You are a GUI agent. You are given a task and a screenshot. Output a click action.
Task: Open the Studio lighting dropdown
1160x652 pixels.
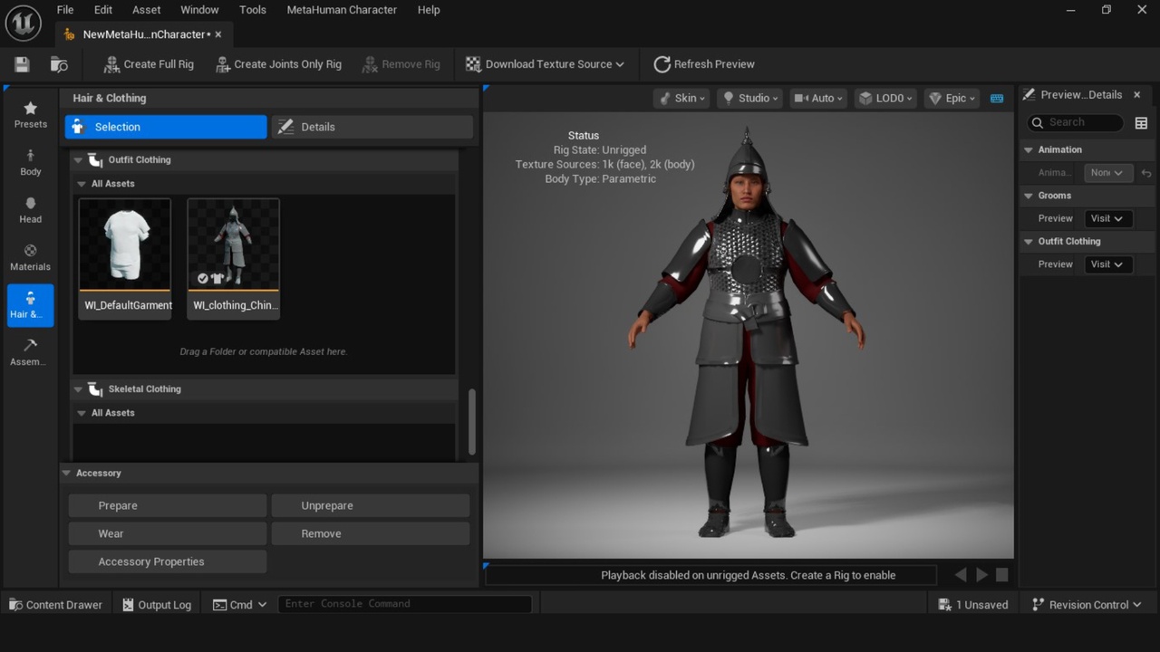[749, 98]
